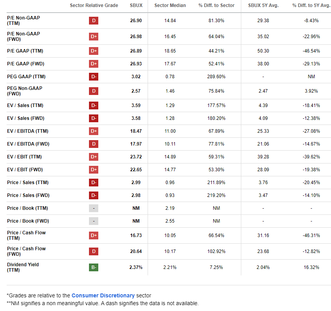Select the EV / Sales (TTM) row label
331x311 pixels.
point(25,105)
